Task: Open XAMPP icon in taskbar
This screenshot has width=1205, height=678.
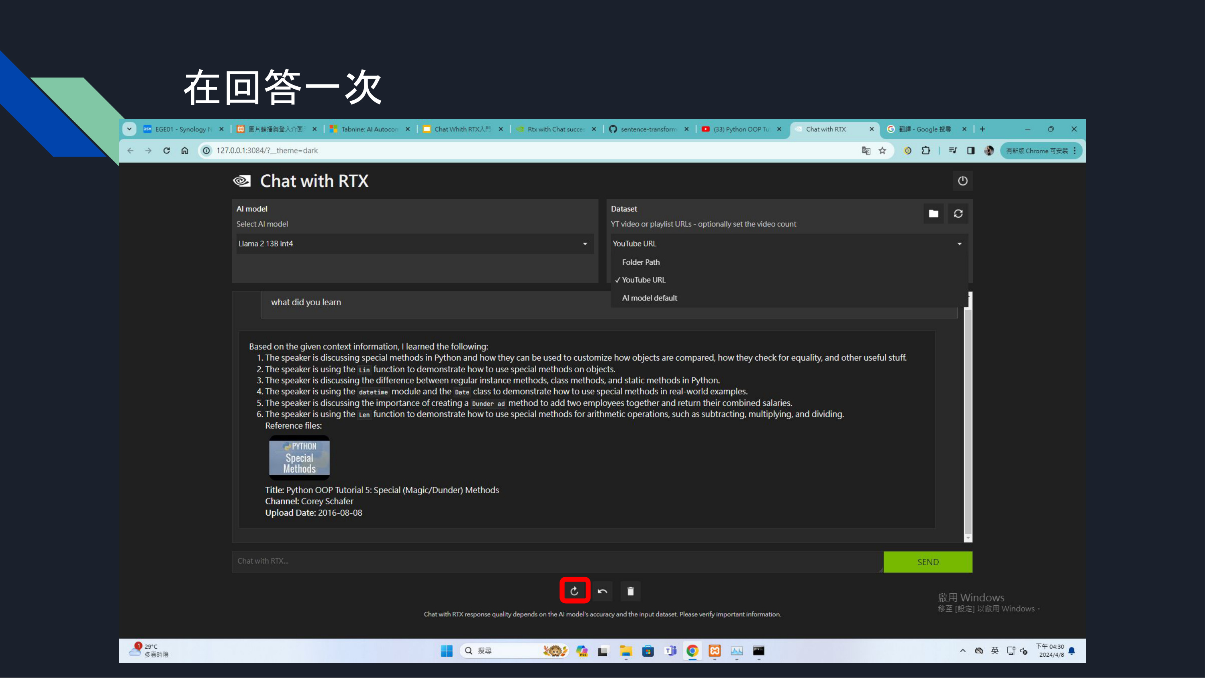Action: click(x=714, y=650)
